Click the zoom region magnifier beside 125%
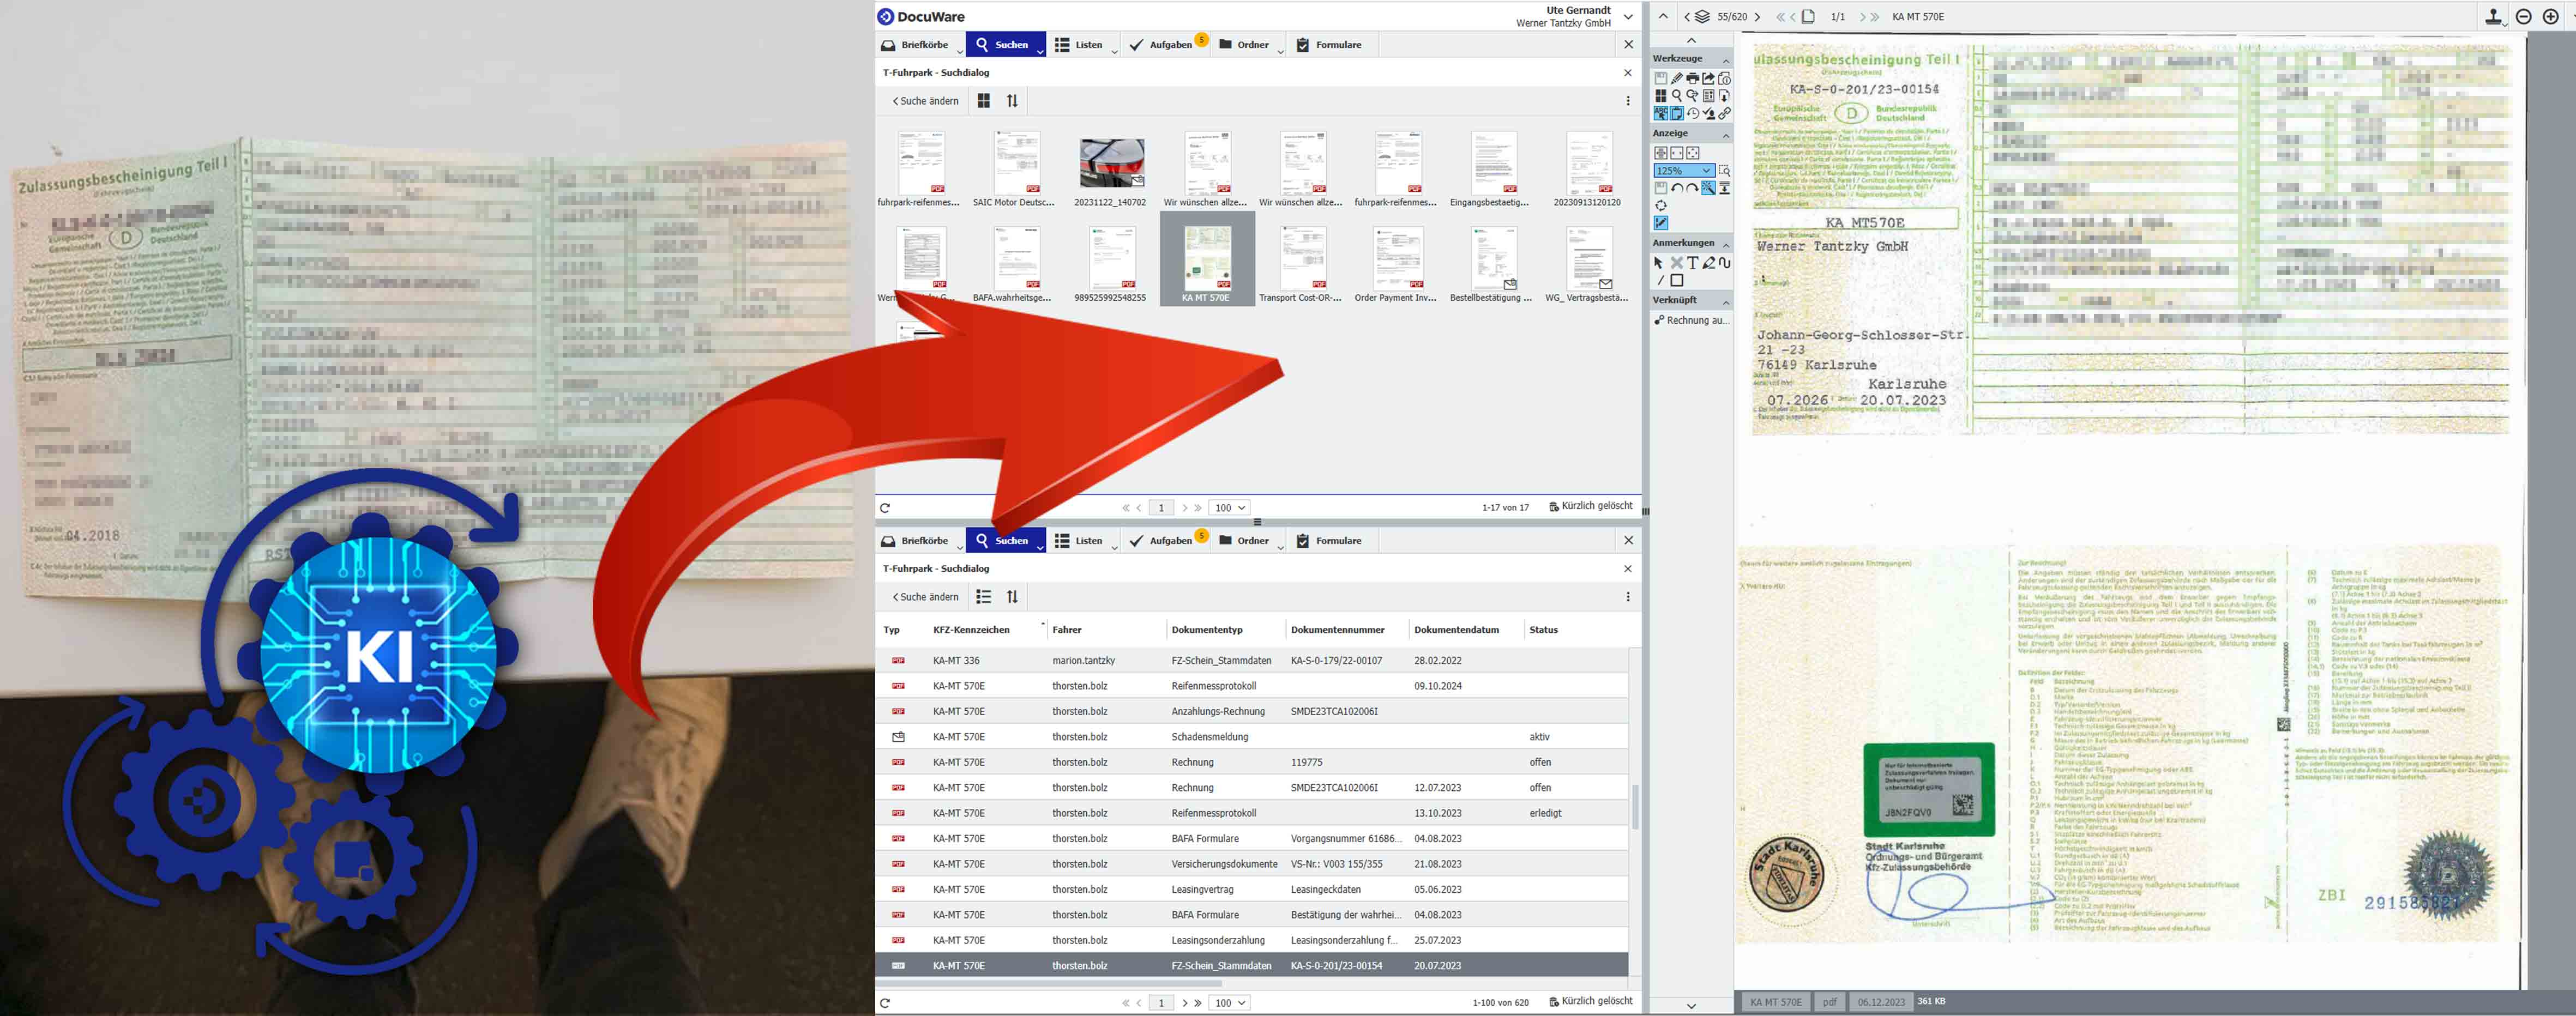Viewport: 2576px width, 1016px height. pos(1725,171)
